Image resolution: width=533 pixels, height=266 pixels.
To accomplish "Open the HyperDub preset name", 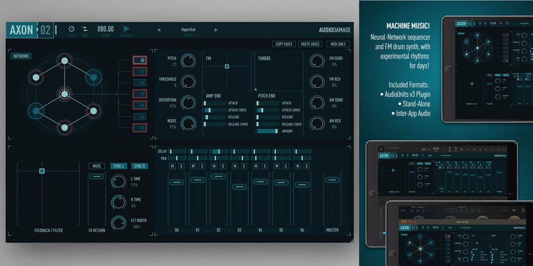I will pyautogui.click(x=188, y=30).
